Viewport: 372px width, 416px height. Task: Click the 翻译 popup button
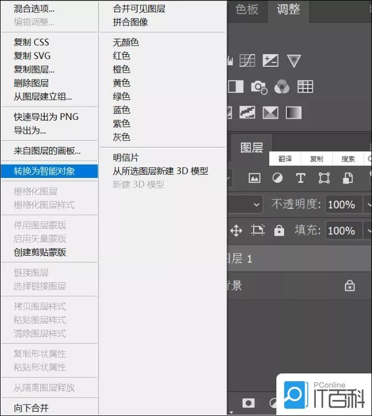click(285, 159)
